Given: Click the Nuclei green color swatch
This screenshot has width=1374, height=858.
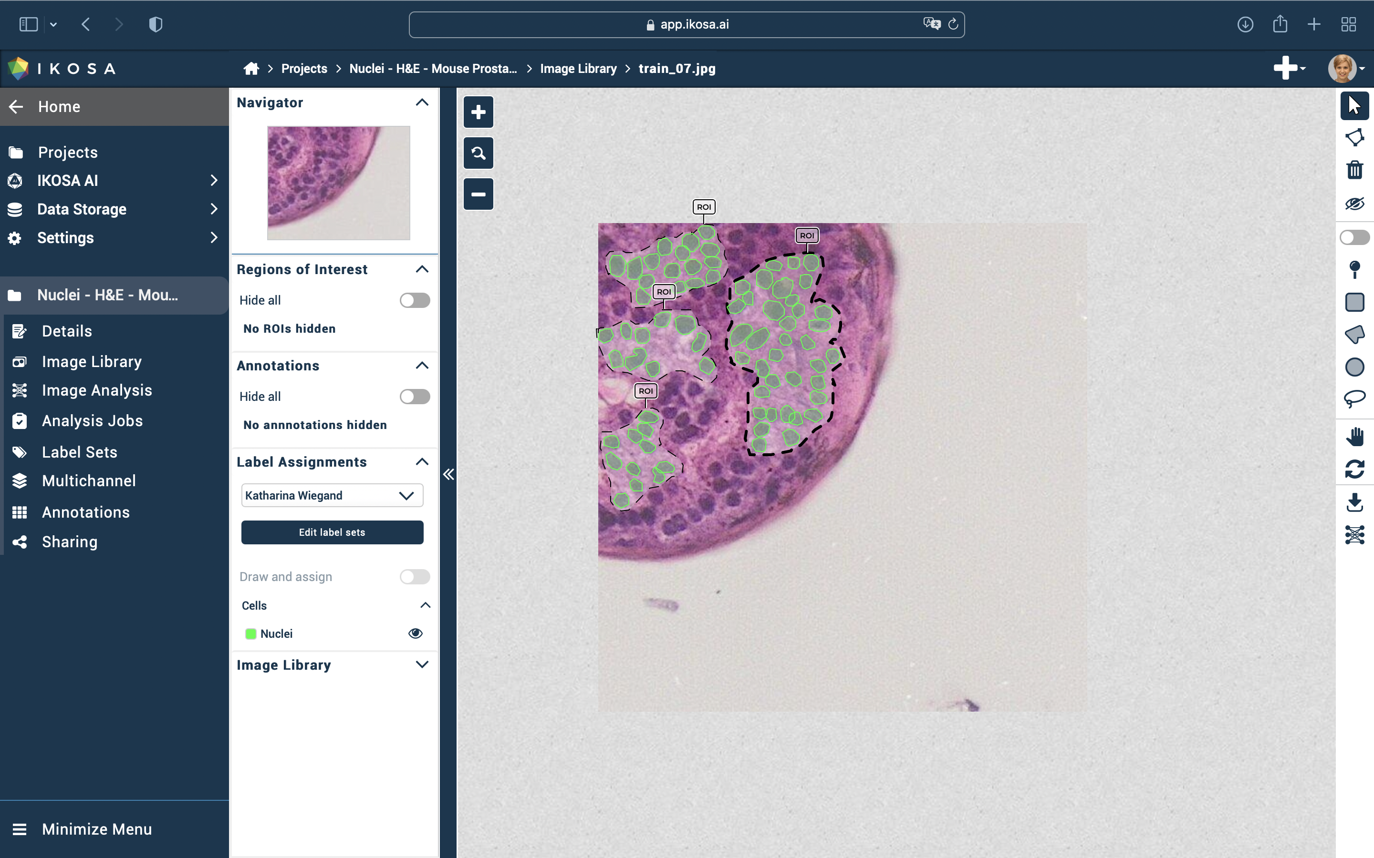Looking at the screenshot, I should pyautogui.click(x=250, y=634).
